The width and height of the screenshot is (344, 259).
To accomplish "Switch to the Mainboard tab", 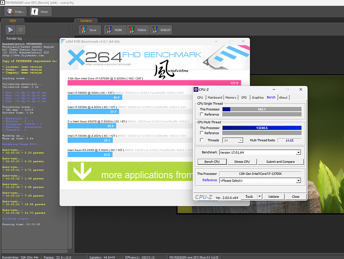I will click(x=215, y=97).
